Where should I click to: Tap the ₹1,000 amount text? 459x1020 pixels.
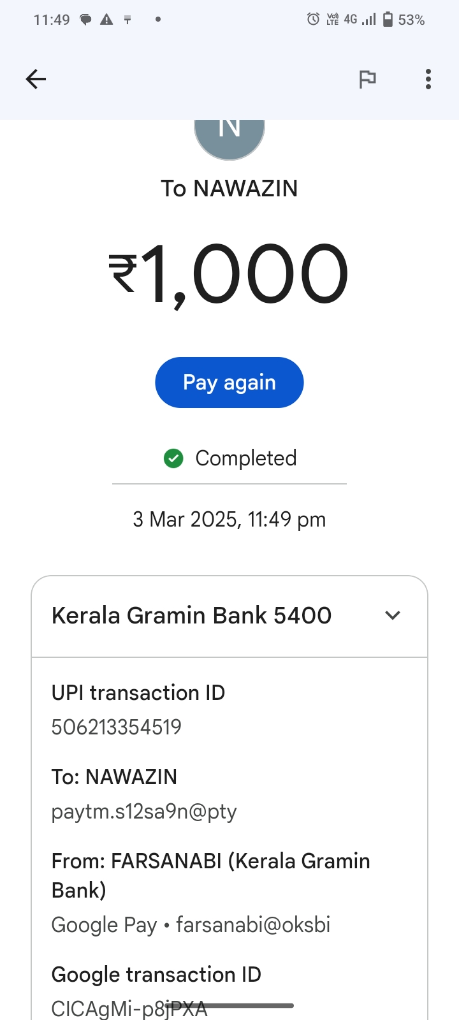click(x=229, y=274)
